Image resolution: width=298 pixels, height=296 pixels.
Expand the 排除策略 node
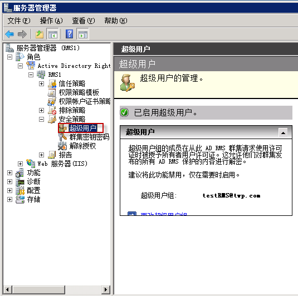coord(41,111)
